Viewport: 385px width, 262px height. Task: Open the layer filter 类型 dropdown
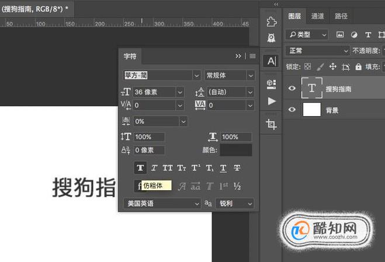pos(307,34)
